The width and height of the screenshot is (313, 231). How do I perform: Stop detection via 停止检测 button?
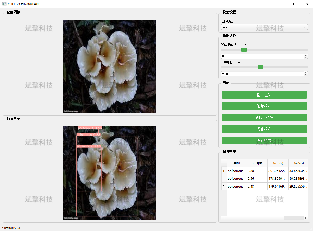[264, 129]
